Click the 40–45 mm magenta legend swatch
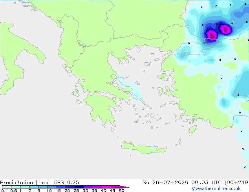Viewport: 249px width, 192px height. 106,187
